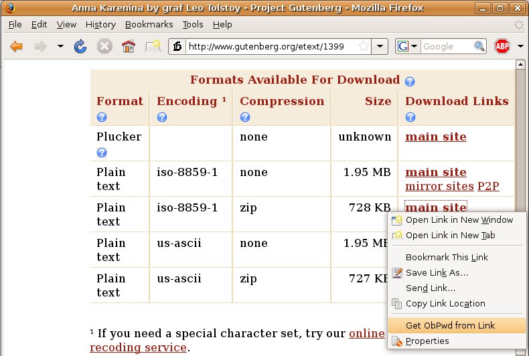Click the Stop loading button

(x=104, y=46)
